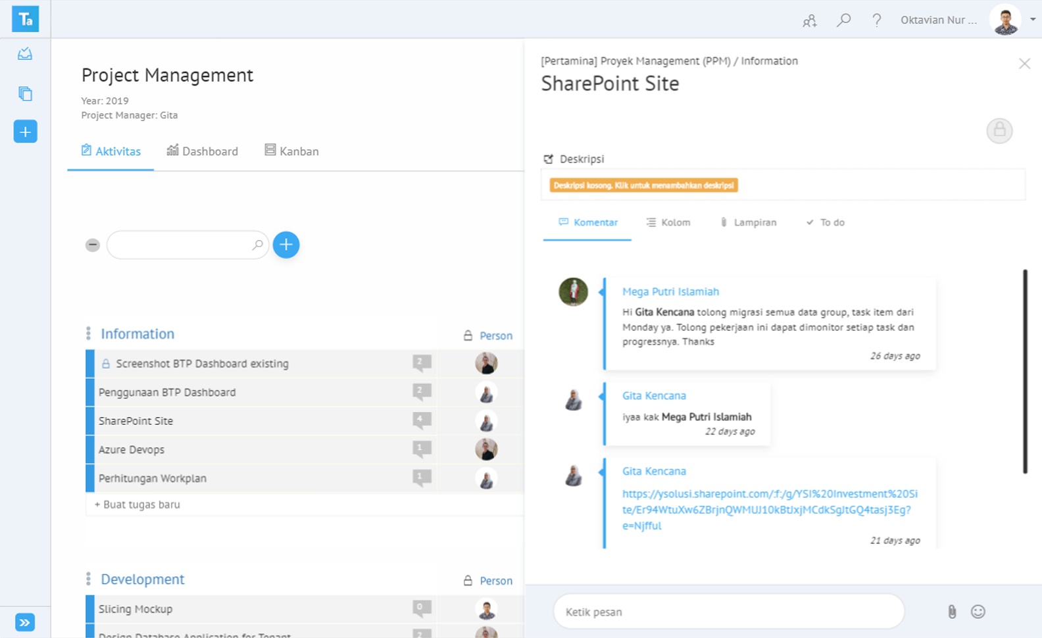Image resolution: width=1042 pixels, height=638 pixels.
Task: Open Information group options menu dots
Action: pyautogui.click(x=88, y=334)
